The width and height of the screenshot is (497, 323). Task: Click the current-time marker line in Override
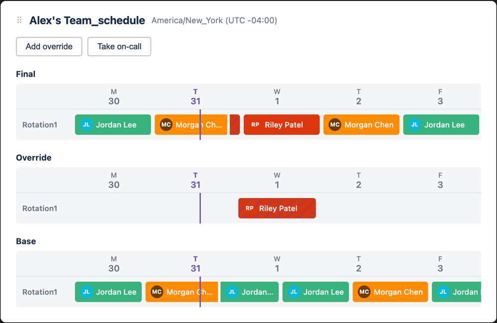[x=200, y=208]
